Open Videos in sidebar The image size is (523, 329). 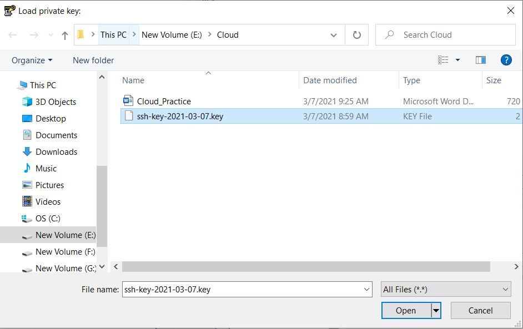coord(48,202)
